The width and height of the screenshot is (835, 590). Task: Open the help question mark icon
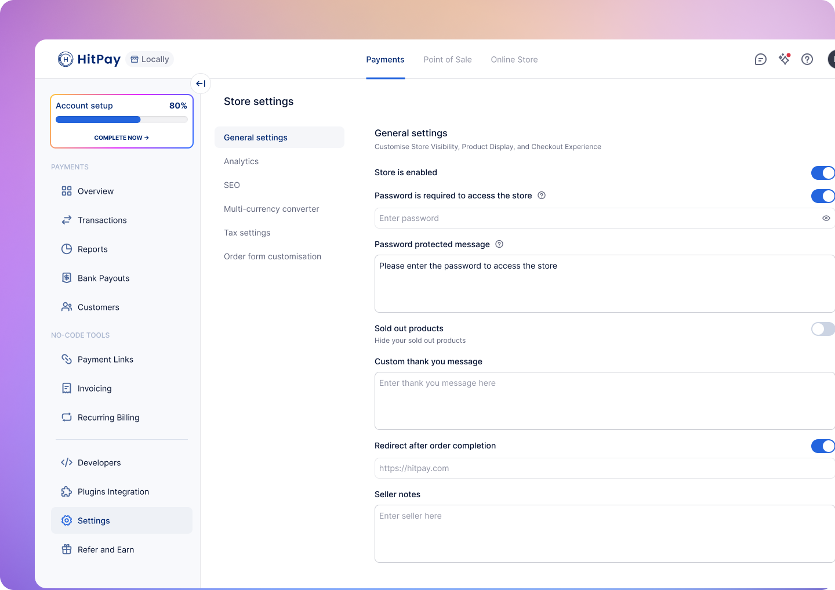[x=807, y=59]
